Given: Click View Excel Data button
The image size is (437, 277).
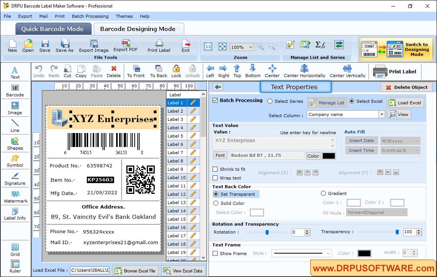Looking at the screenshot, I should [183, 271].
